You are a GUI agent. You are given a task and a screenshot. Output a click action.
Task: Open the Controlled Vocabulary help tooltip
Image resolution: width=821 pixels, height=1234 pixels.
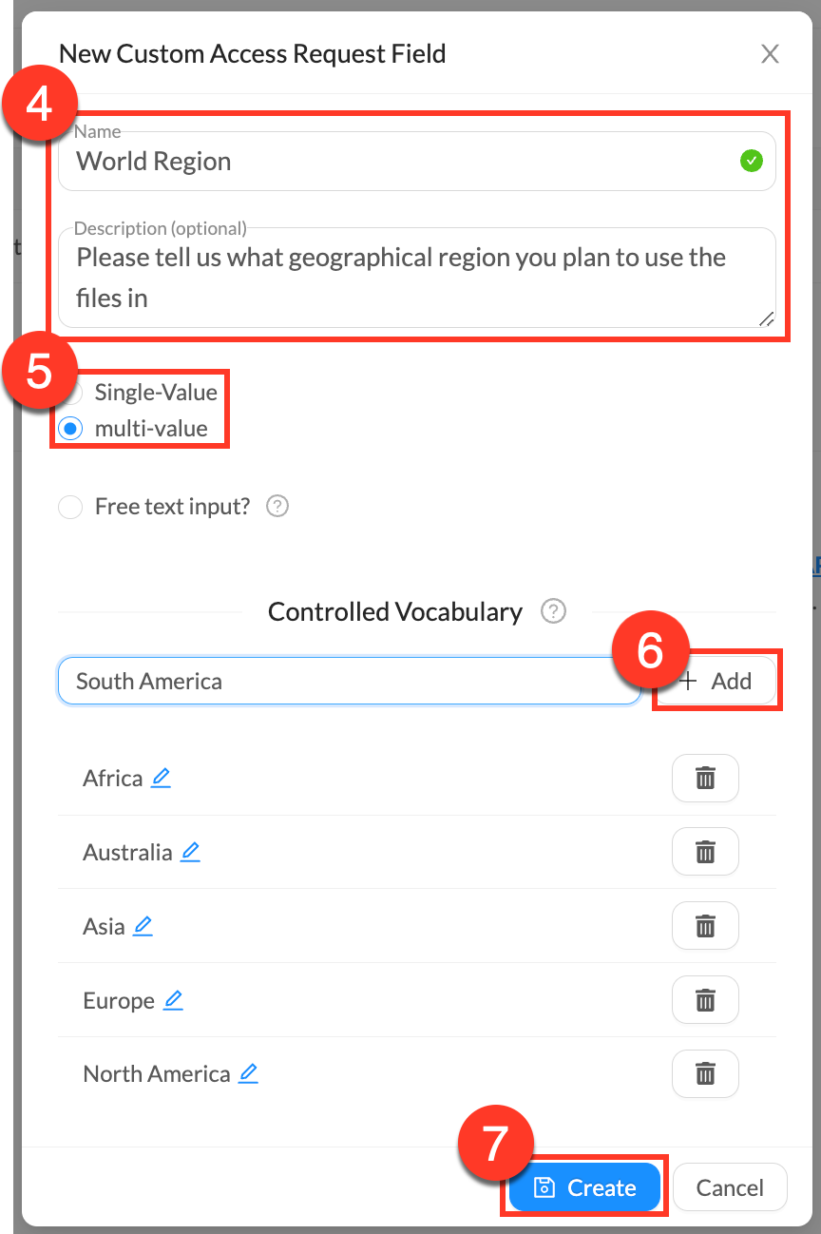tap(553, 611)
